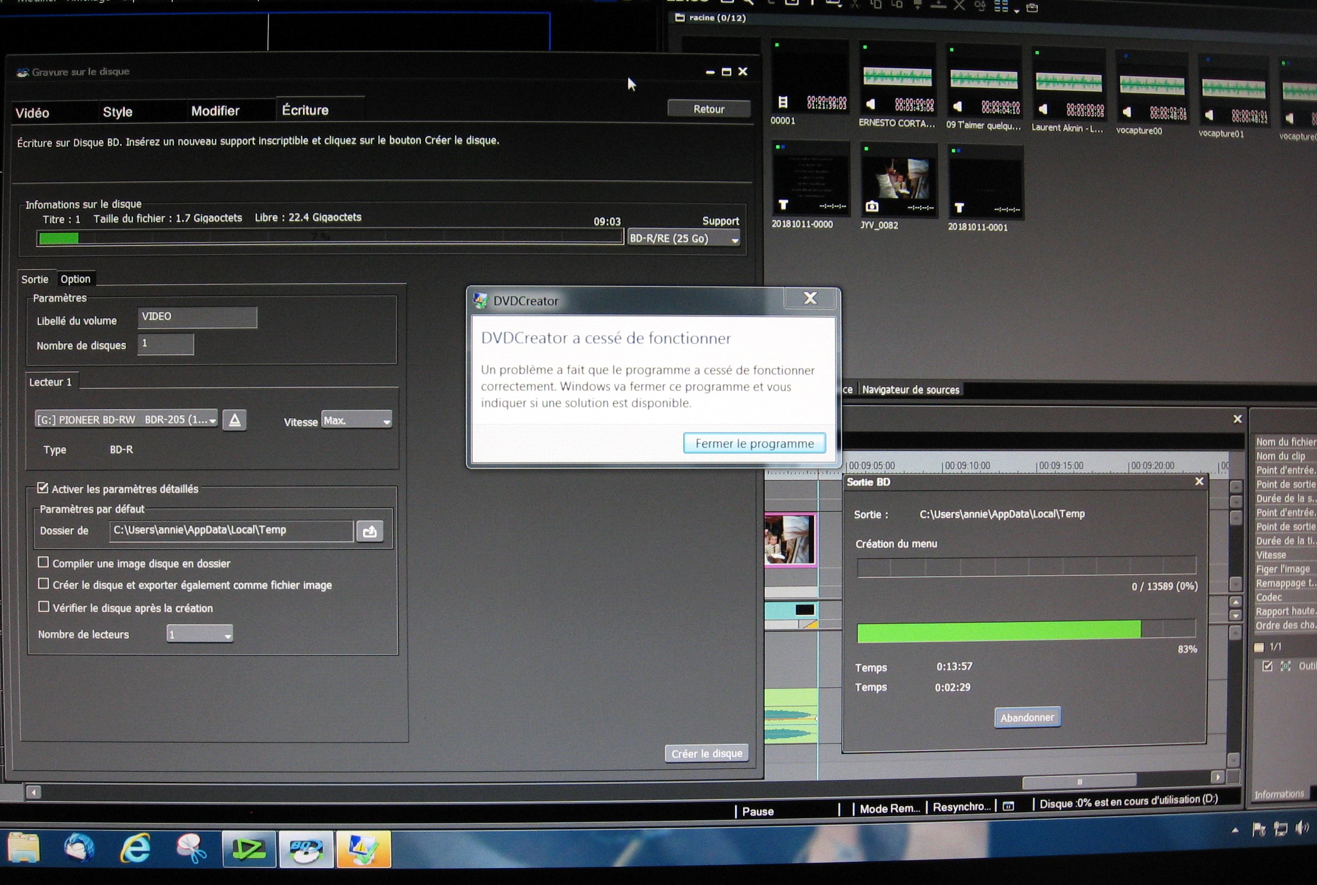Image resolution: width=1317 pixels, height=885 pixels.
Task: Enable Vérifier le disque après la création
Action: (x=43, y=607)
